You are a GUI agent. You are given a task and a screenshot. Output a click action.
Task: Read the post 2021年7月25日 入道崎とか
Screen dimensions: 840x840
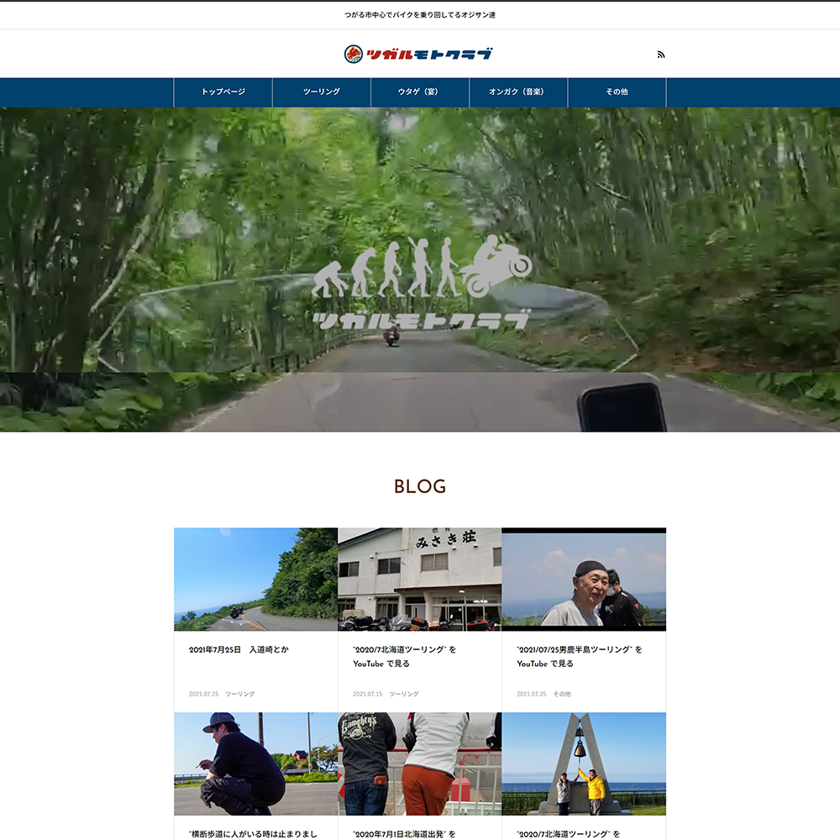tap(239, 649)
